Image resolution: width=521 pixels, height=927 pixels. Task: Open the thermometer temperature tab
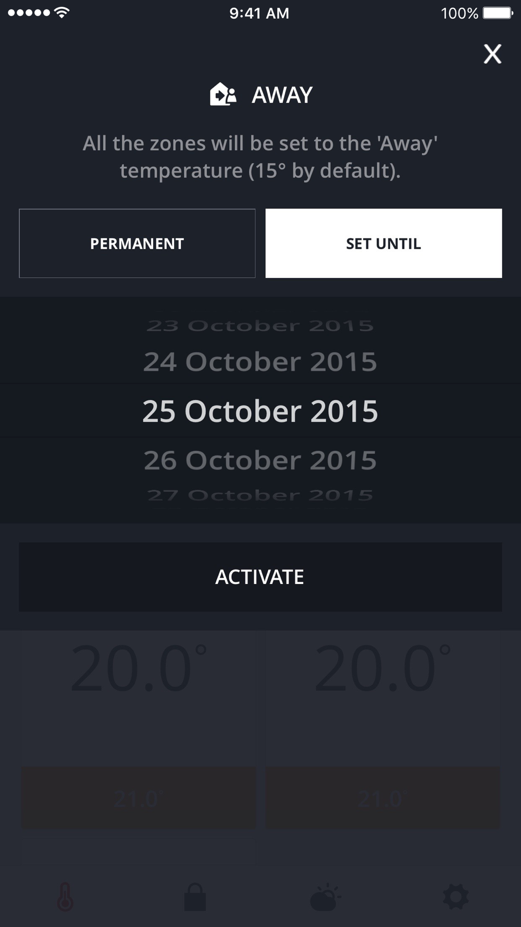(x=65, y=897)
